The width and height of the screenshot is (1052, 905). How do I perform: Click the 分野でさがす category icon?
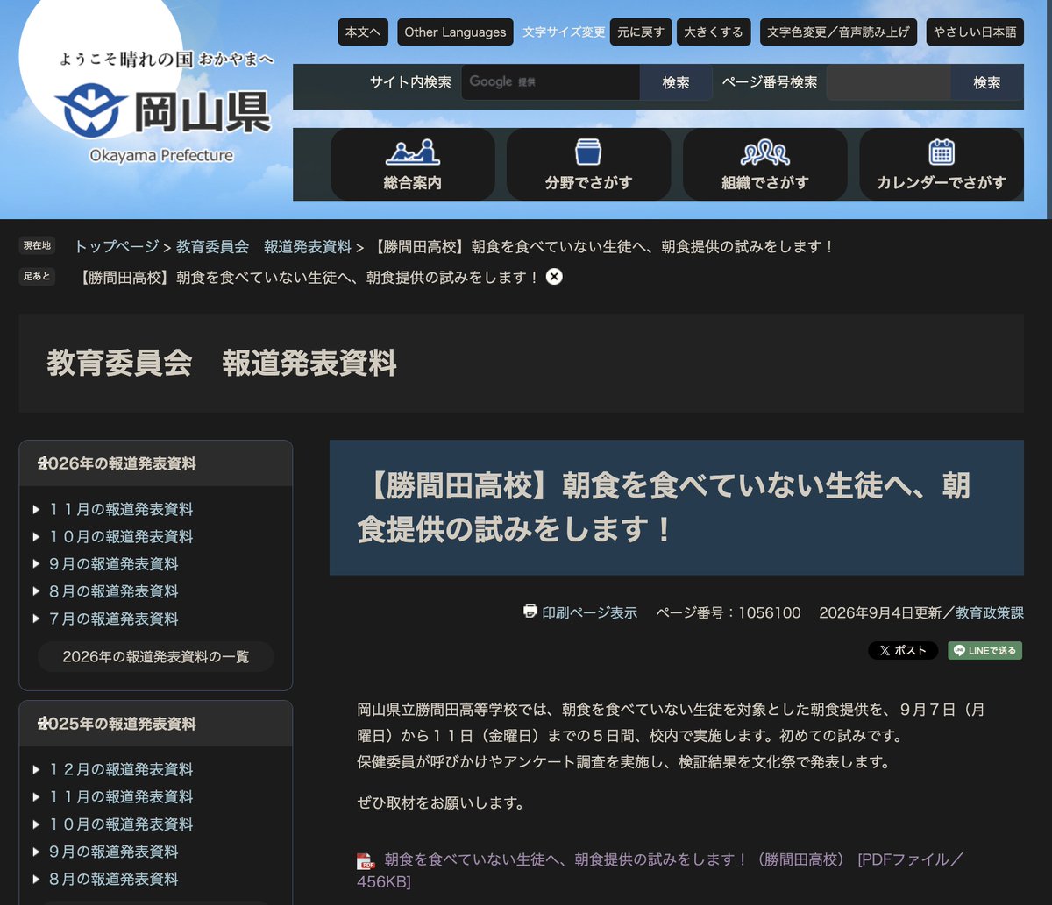click(x=588, y=152)
